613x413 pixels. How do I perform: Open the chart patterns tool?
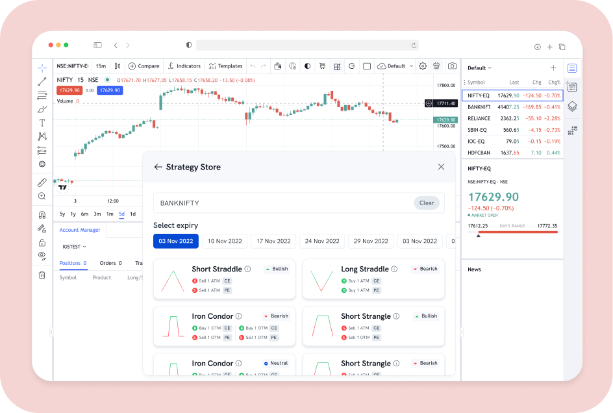click(42, 136)
